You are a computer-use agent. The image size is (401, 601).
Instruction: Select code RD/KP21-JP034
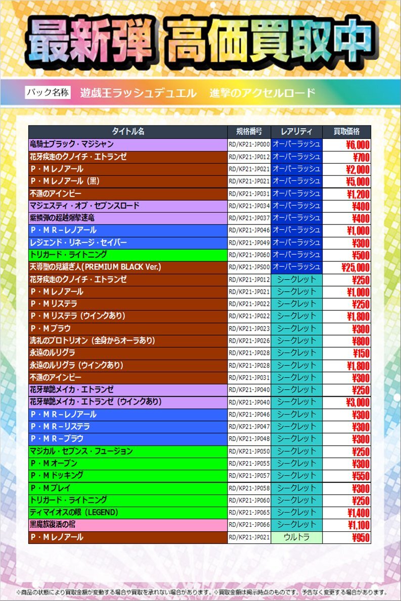click(249, 206)
